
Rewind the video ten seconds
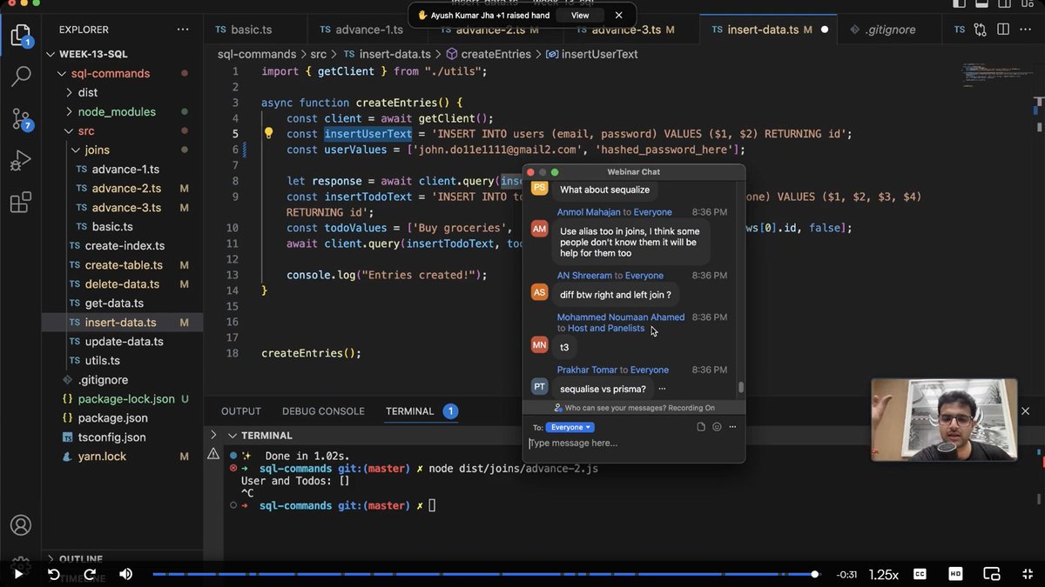click(53, 574)
